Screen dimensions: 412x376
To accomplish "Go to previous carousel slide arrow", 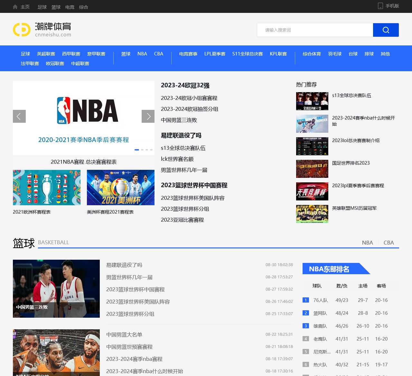I will pos(19,116).
